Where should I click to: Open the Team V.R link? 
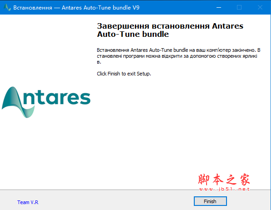click(x=28, y=202)
